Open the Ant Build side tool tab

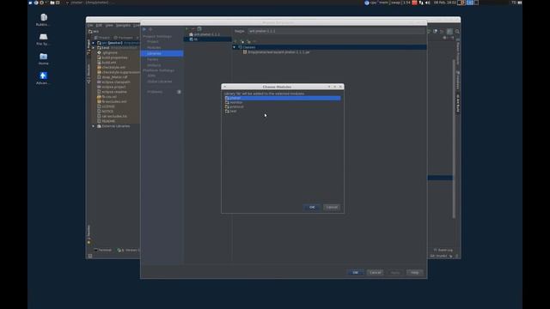[458, 103]
